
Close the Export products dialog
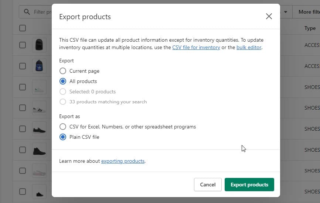269,16
